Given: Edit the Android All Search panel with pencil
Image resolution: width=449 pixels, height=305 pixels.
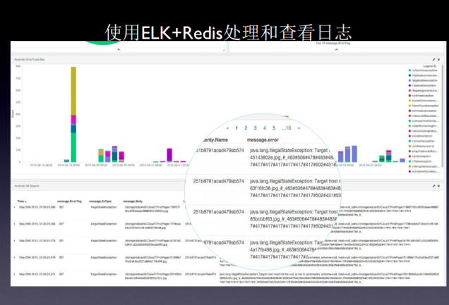Looking at the screenshot, I should (434, 186).
